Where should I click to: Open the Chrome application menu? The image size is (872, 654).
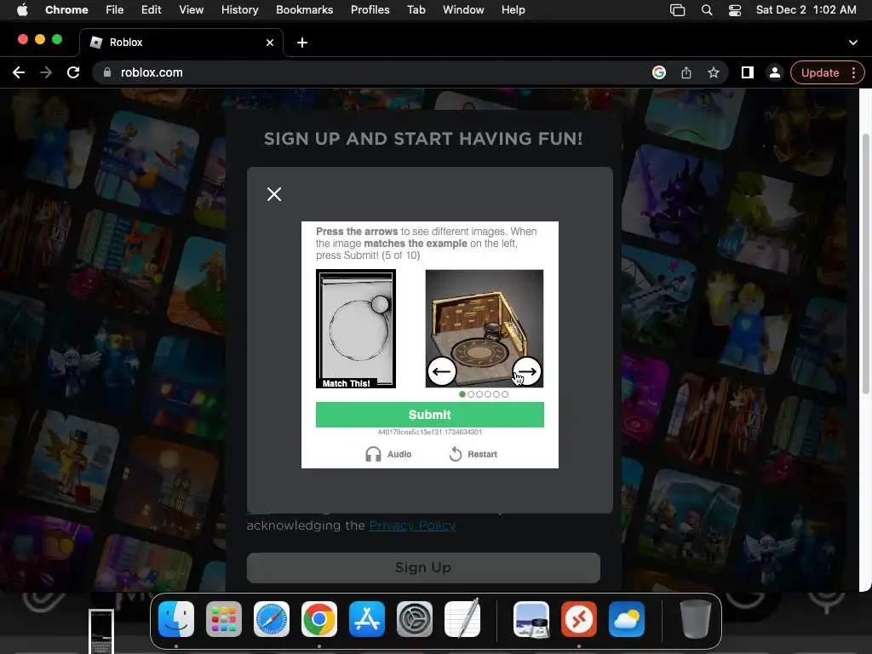pyautogui.click(x=66, y=10)
